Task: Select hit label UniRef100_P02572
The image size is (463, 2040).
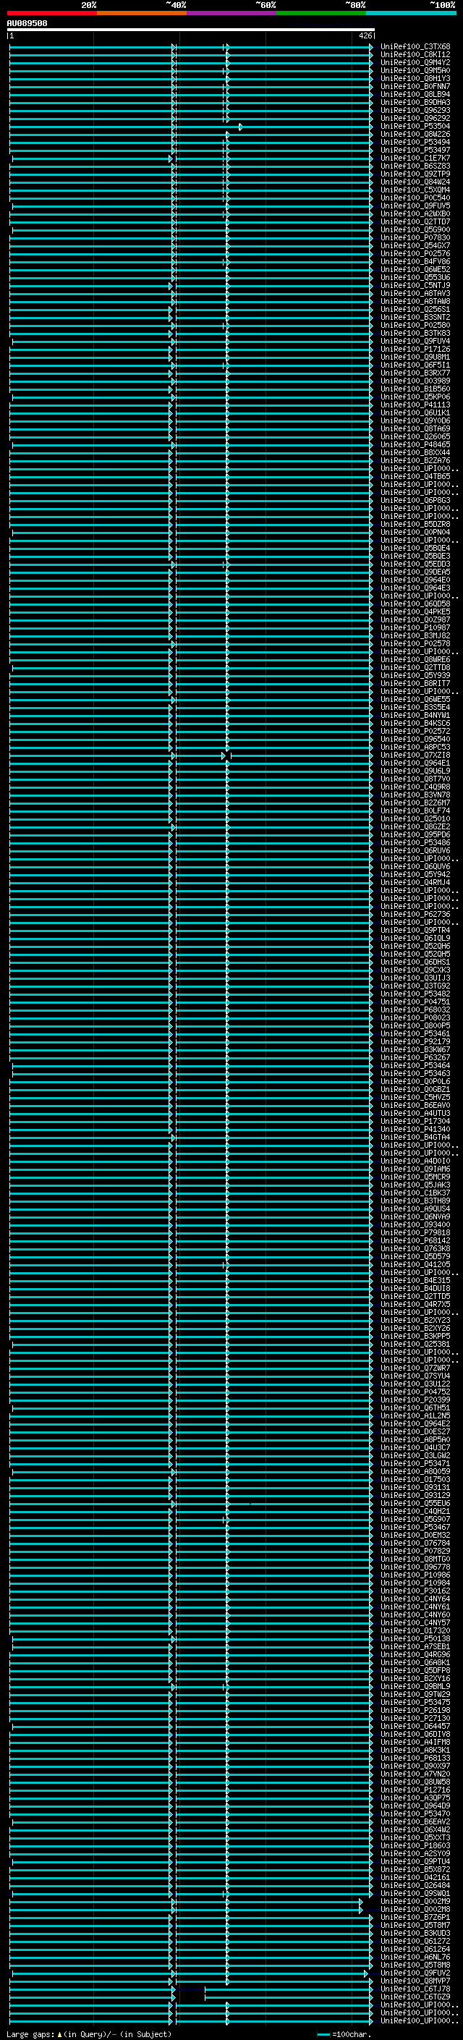Action: (x=415, y=732)
